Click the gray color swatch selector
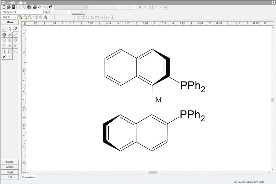Image resolution: width=276 pixels, height=184 pixels. [x=76, y=12]
